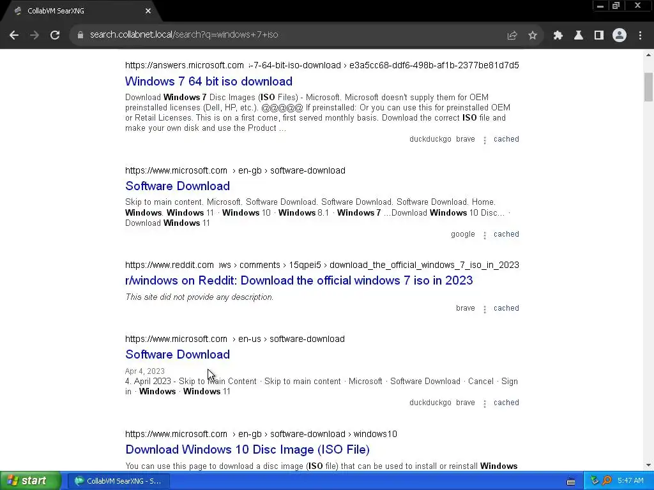Viewport: 654px width, 490px height.
Task: Open 'Download Windows 10 Disc Image' result
Action: [x=247, y=450]
